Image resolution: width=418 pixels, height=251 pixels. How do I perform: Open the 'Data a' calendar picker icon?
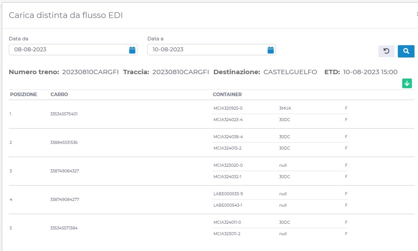[x=270, y=50]
